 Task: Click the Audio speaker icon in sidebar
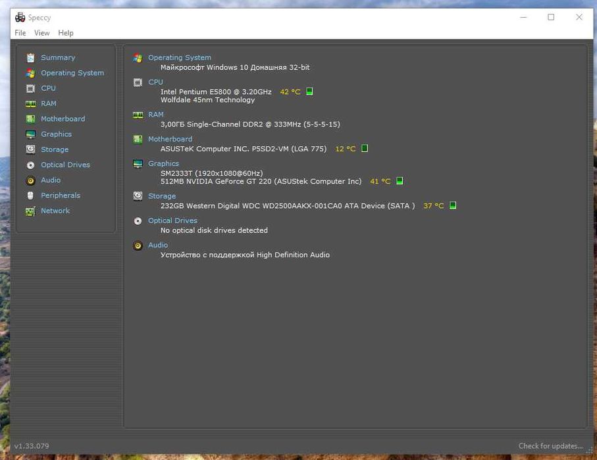pyautogui.click(x=30, y=180)
